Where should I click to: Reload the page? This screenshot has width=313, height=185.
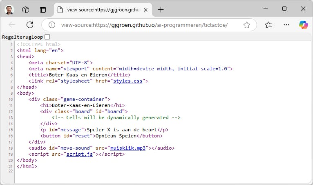tap(30, 25)
